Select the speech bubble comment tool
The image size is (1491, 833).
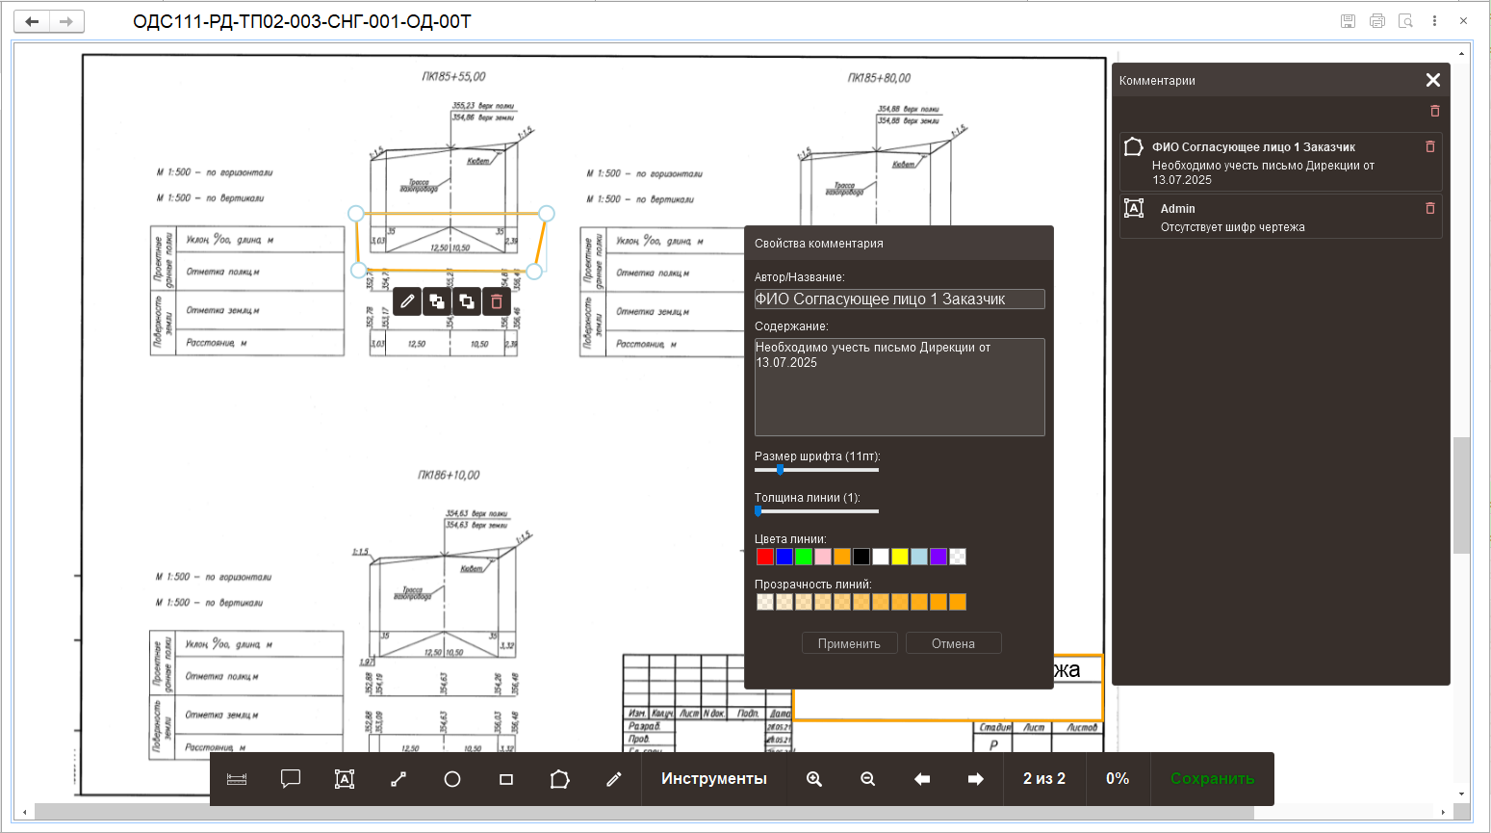[x=291, y=779]
